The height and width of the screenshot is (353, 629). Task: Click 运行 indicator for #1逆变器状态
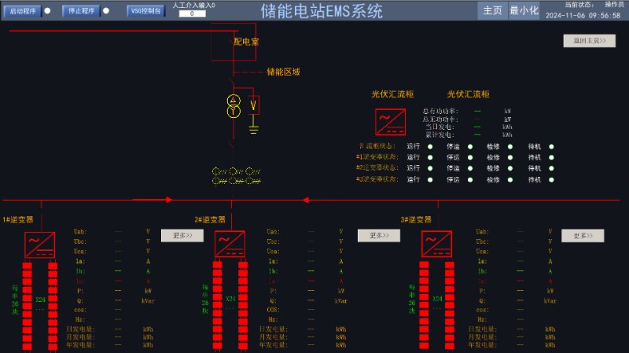[430, 157]
